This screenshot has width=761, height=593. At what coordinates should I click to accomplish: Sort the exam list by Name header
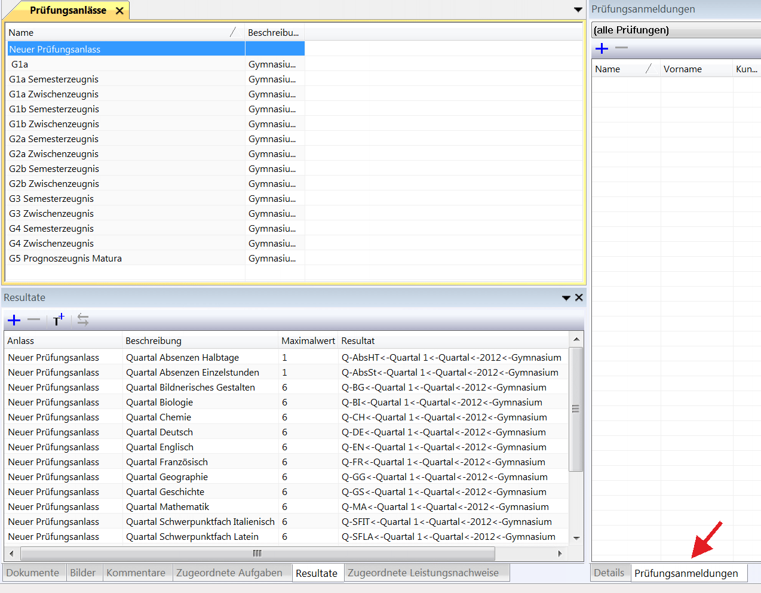pos(119,33)
